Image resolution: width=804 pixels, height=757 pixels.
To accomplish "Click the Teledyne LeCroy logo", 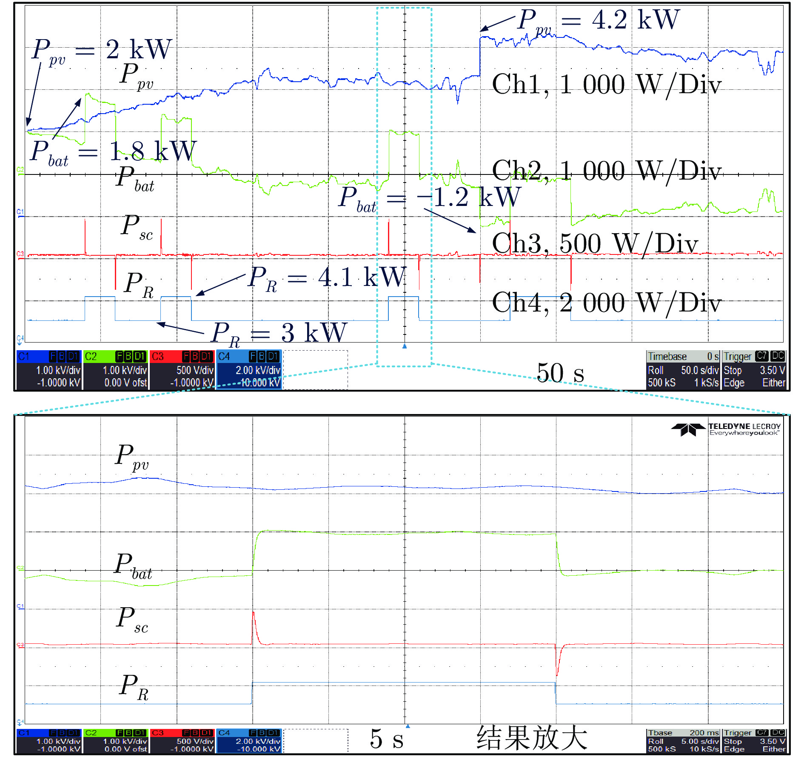I will (726, 429).
